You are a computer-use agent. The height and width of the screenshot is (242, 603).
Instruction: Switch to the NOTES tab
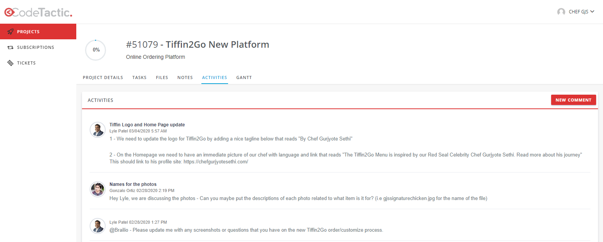coord(185,77)
